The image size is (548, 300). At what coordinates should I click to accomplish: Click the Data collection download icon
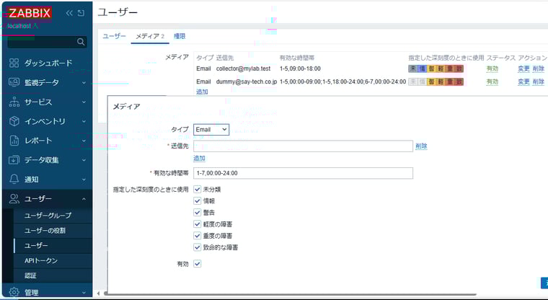click(14, 160)
